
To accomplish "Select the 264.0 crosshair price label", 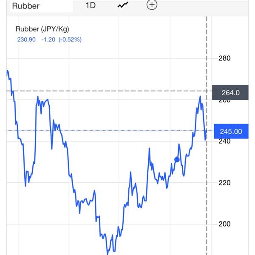I will (x=230, y=93).
